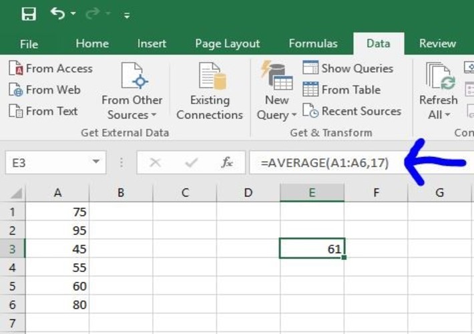474x334 pixels.
Task: Open Recent Sources
Action: tap(352, 111)
